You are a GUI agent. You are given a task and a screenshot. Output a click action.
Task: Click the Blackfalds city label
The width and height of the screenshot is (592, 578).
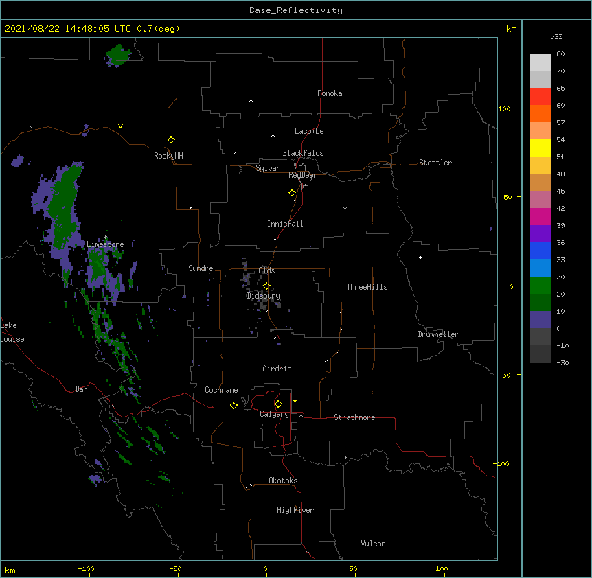(x=303, y=153)
